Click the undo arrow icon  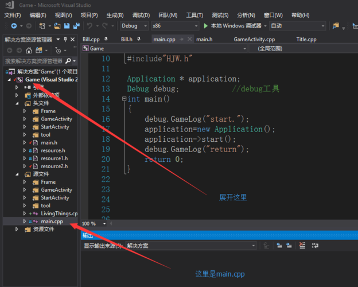[x=89, y=26]
